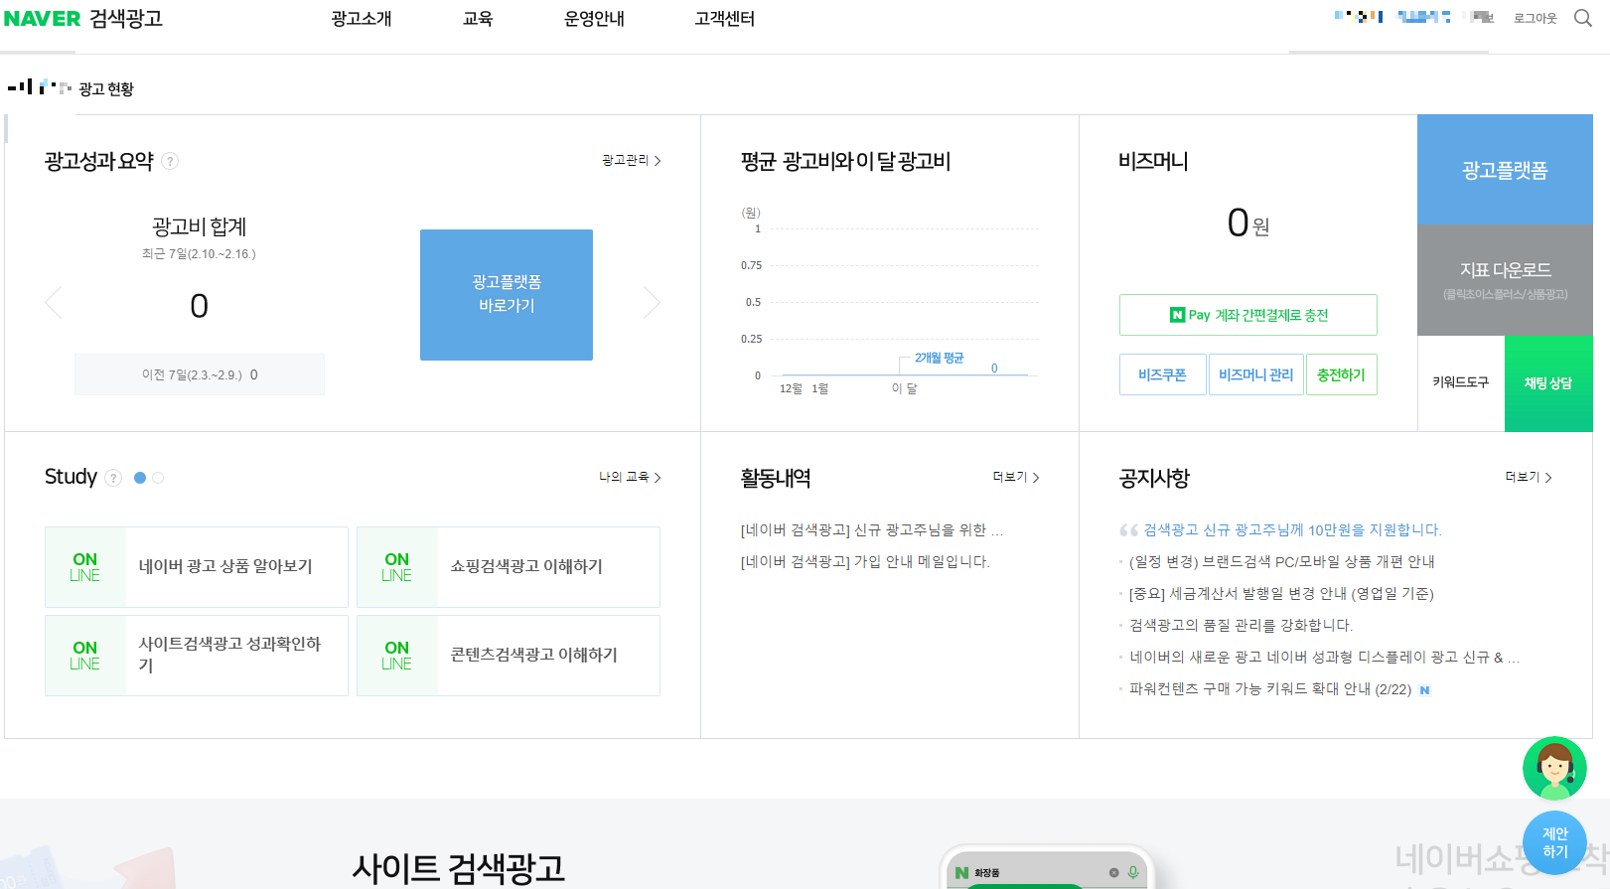
Task: Open the 지표 다운로드 gray tile
Action: [1505, 280]
